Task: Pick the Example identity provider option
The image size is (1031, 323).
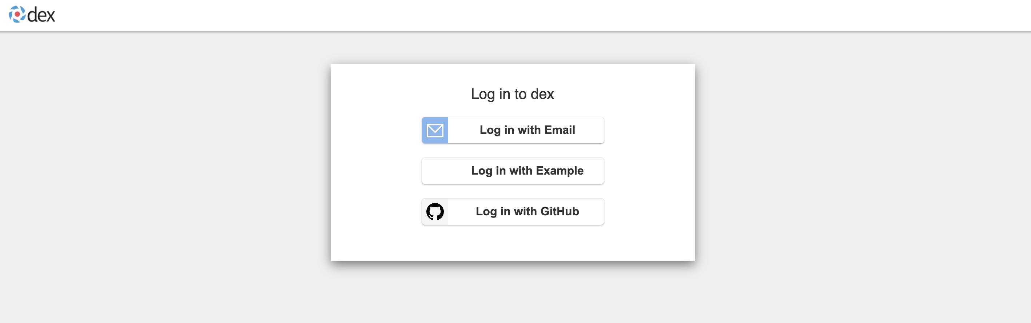Action: pos(512,171)
